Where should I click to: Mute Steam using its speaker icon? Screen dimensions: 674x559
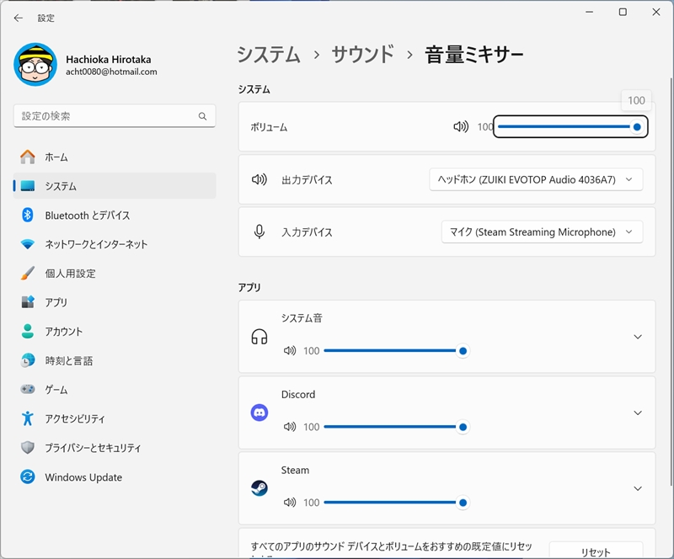point(290,503)
